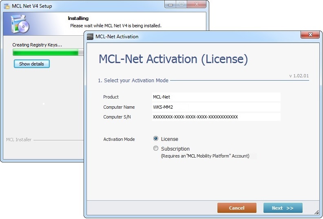Click the 'Product' field label
Screen dimensions: 323x219
pos(111,97)
